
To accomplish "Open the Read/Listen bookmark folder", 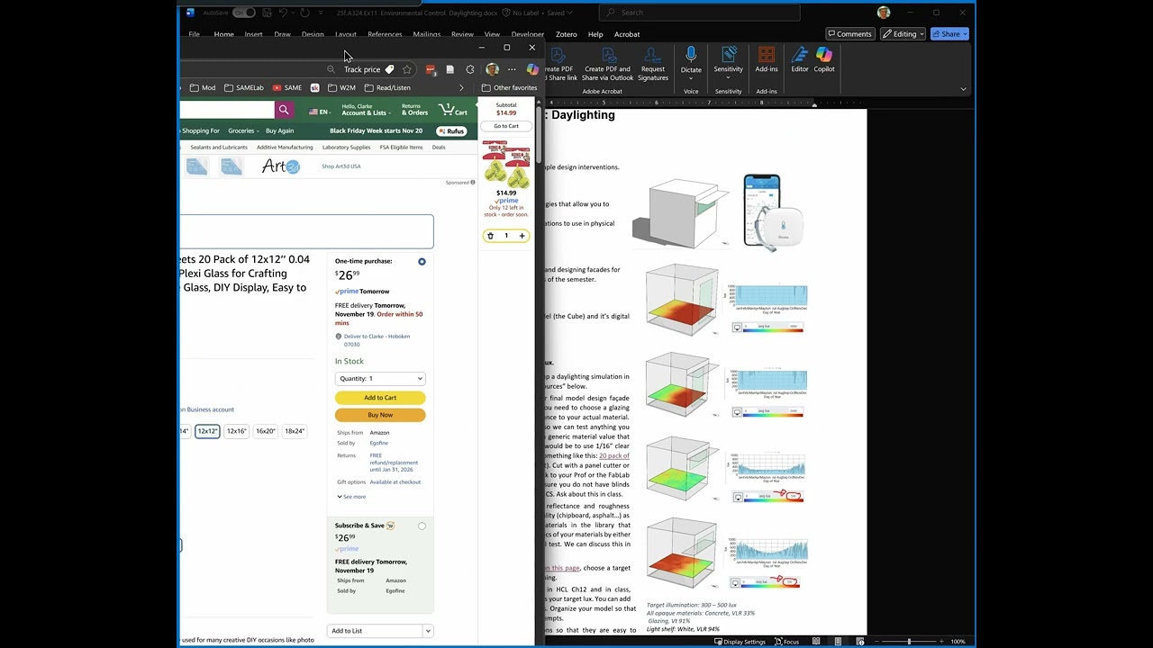I will pos(387,88).
